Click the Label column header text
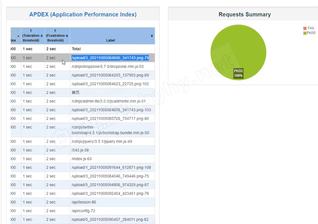 click(111, 40)
